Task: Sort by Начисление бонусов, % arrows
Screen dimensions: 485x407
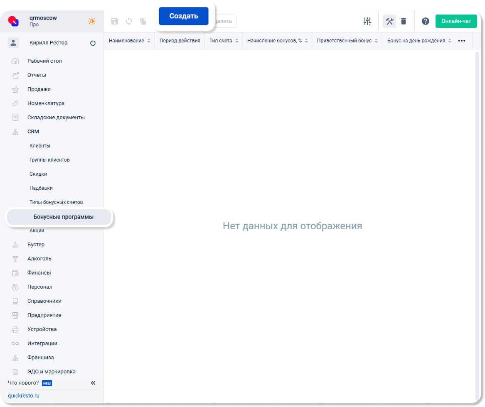Action: click(x=306, y=41)
